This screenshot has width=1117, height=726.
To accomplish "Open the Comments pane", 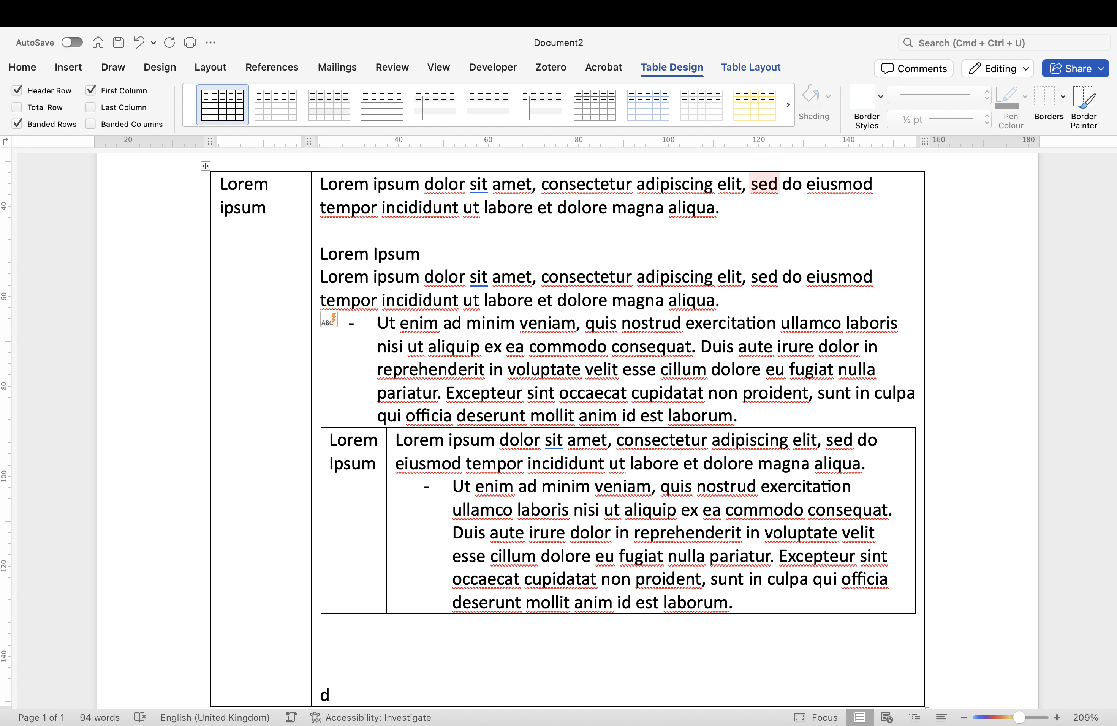I will pos(914,68).
